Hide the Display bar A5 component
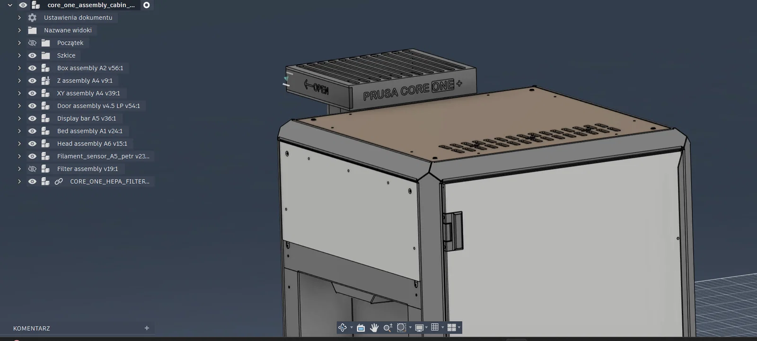This screenshot has width=757, height=341. 32,119
